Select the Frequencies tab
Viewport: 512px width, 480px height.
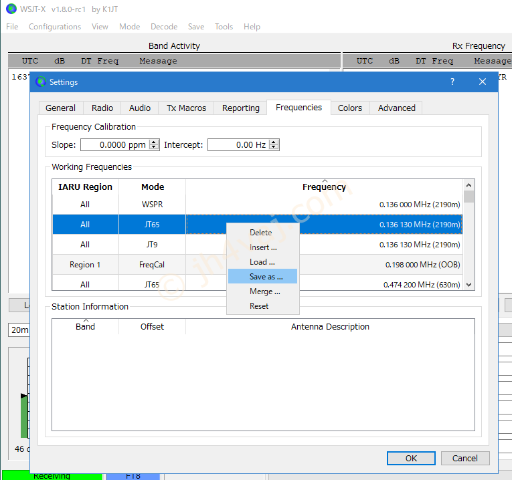(298, 107)
